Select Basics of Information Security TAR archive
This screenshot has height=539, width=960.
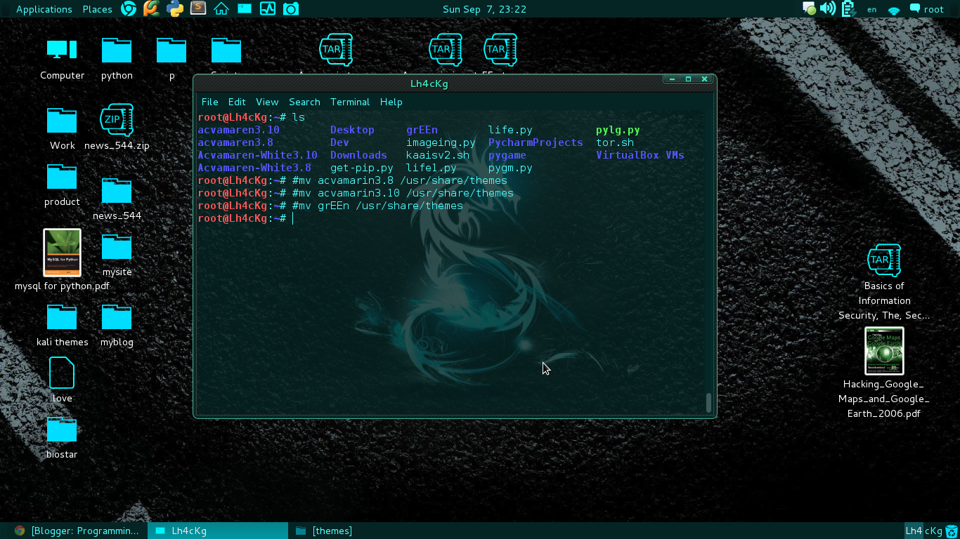pos(884,281)
